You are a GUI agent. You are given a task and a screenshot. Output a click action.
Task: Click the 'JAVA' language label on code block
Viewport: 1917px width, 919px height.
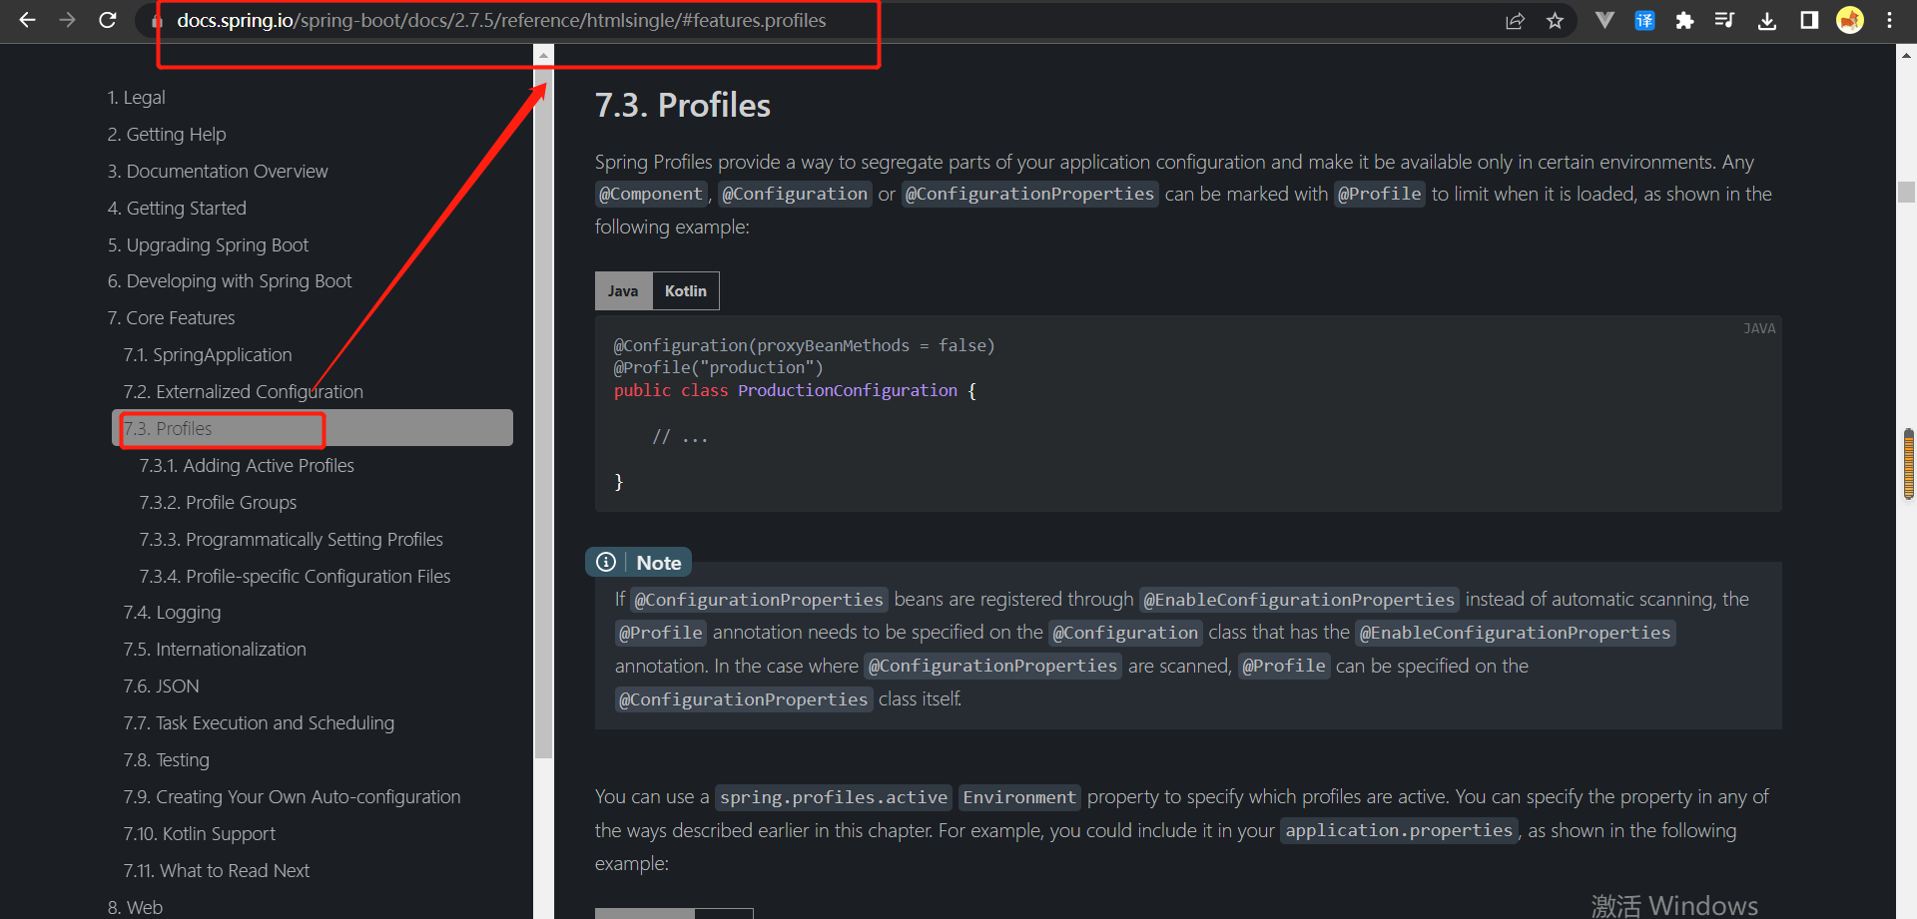pyautogui.click(x=1759, y=328)
